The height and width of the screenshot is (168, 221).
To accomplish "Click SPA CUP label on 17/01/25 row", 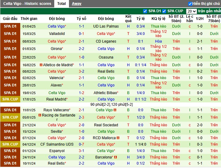I will tap(10, 99).
